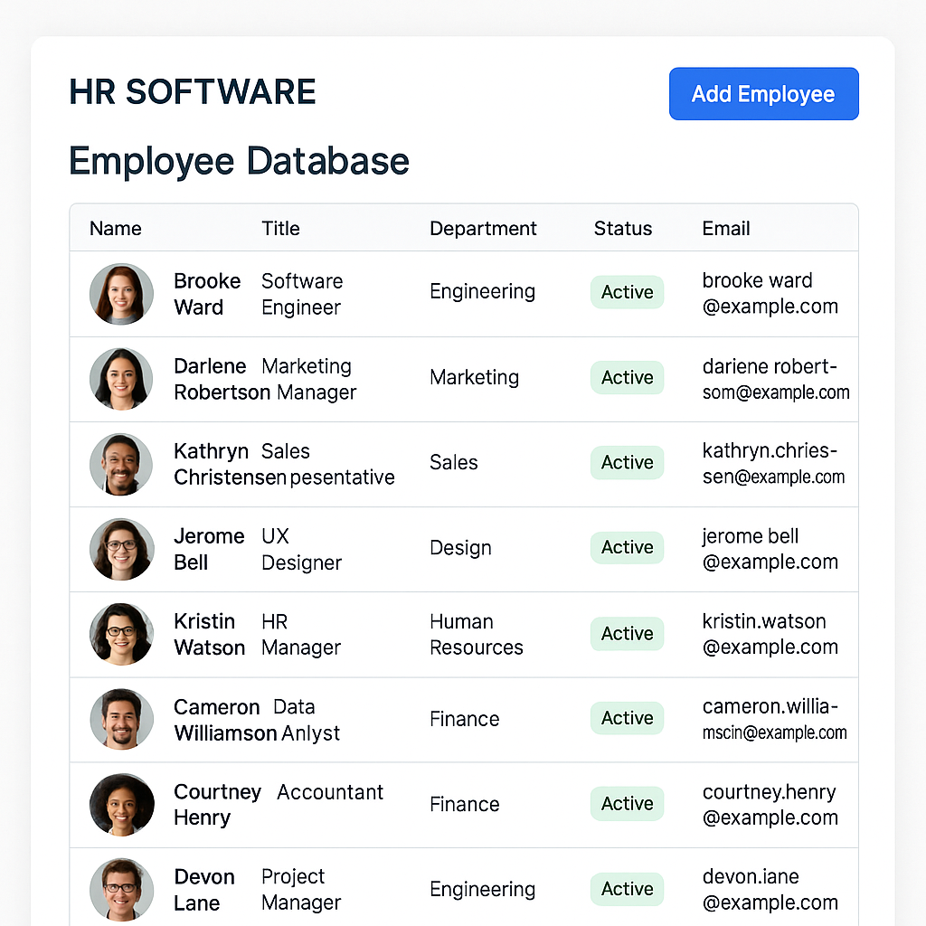Open kristin.watson@example.com email link

(770, 634)
